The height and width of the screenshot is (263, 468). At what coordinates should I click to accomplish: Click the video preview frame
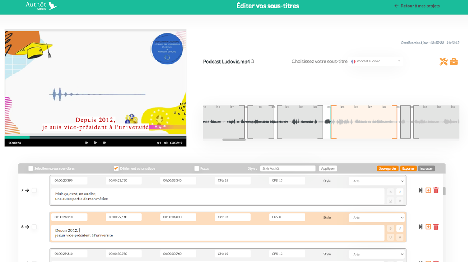tap(96, 82)
